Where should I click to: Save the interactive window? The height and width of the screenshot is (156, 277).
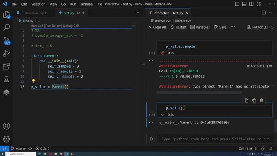[220, 27]
